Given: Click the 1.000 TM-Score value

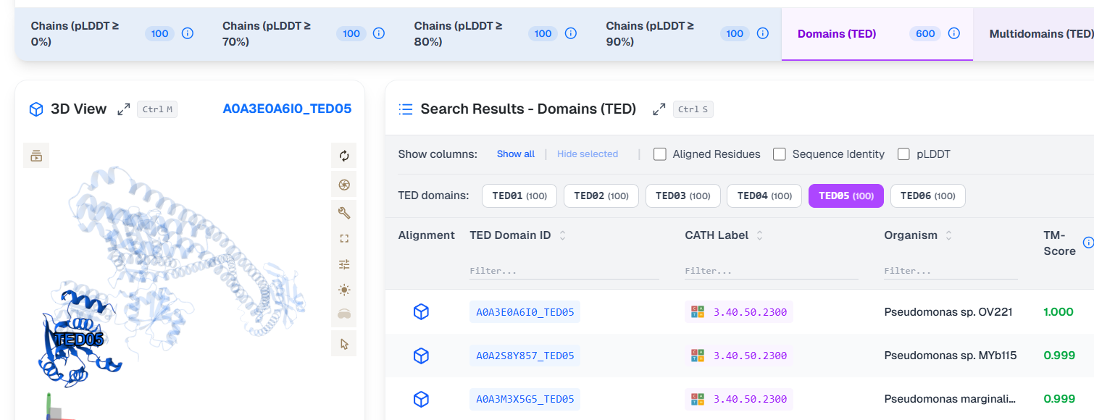Looking at the screenshot, I should tap(1058, 312).
